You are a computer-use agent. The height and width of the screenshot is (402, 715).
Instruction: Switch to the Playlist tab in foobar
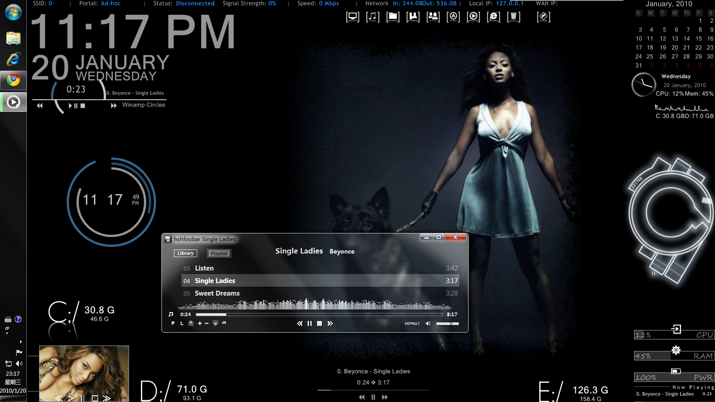point(219,254)
